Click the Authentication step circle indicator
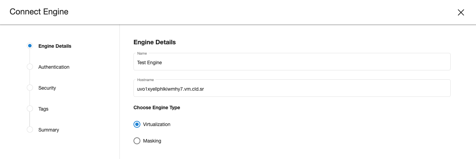Viewport: 476px width, 159px height. point(30,67)
